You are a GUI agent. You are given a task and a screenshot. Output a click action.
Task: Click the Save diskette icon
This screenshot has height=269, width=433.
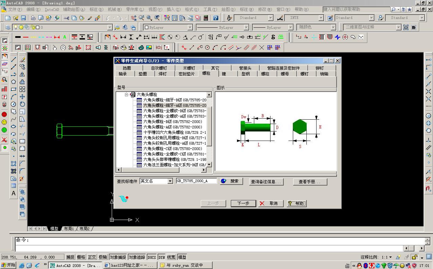tap(23, 18)
